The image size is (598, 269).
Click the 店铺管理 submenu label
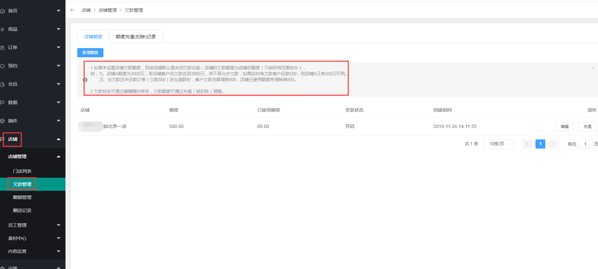(17, 156)
